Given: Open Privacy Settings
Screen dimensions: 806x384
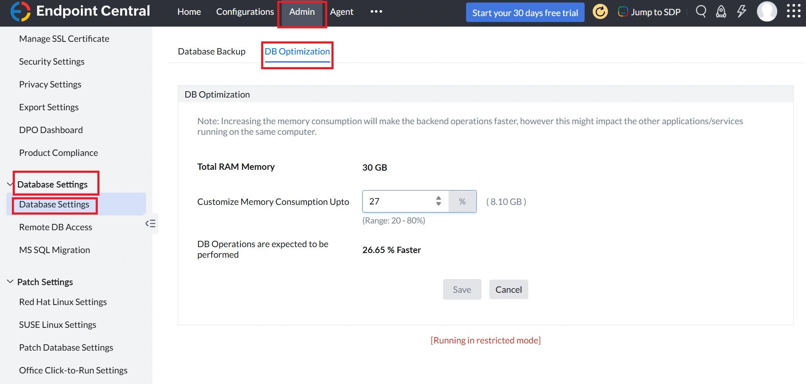Looking at the screenshot, I should point(50,84).
